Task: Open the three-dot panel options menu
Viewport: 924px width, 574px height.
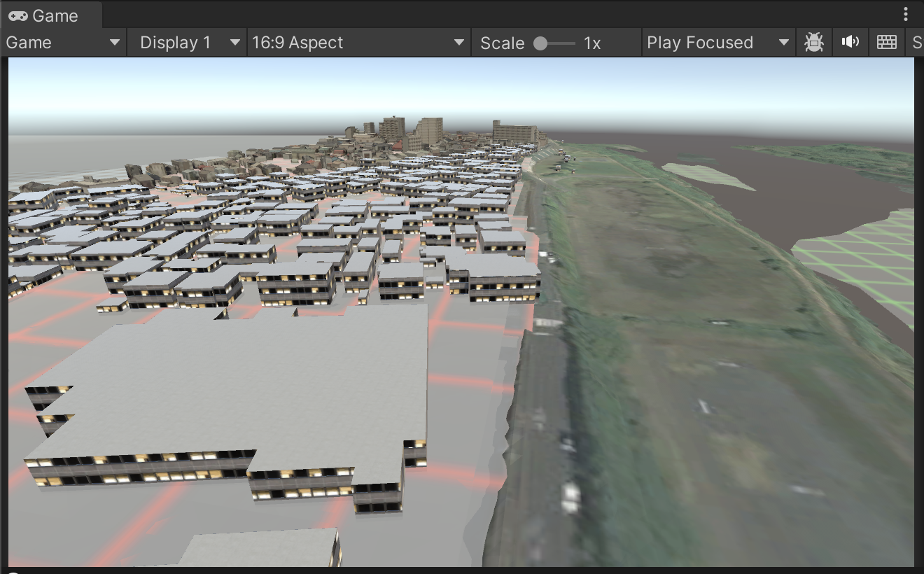Action: tap(906, 15)
